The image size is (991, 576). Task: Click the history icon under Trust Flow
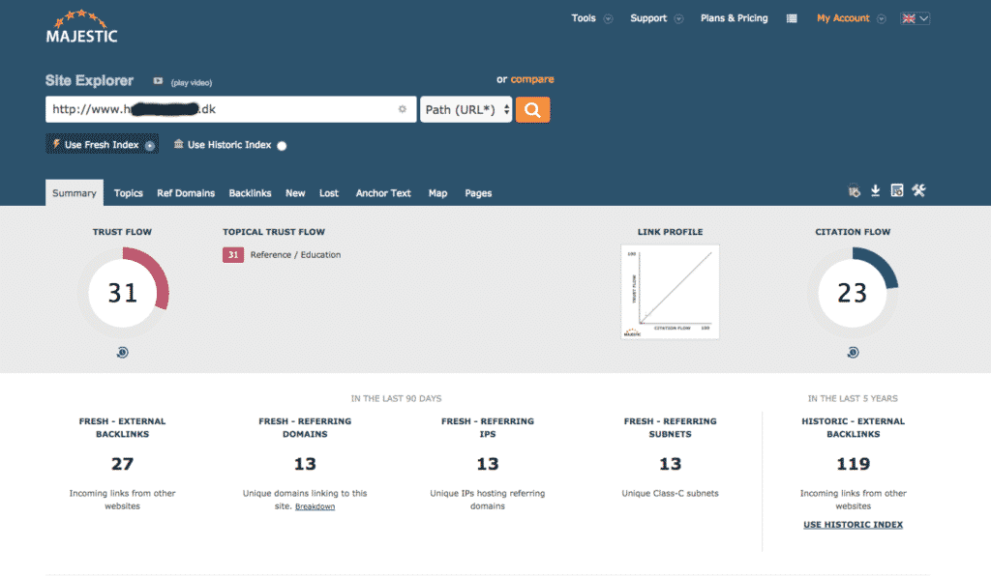point(123,352)
